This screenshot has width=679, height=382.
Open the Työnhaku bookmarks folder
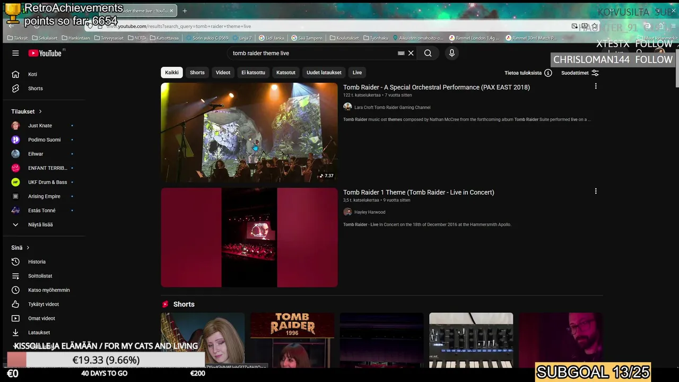[x=376, y=38]
